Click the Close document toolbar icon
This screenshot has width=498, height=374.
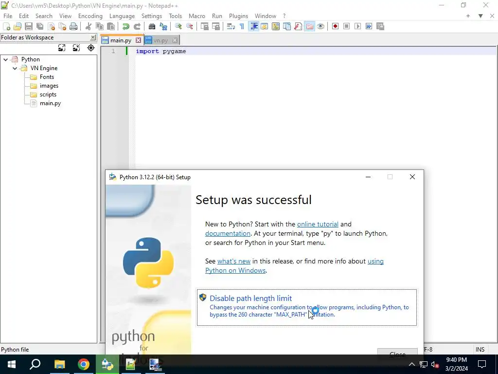tap(51, 26)
